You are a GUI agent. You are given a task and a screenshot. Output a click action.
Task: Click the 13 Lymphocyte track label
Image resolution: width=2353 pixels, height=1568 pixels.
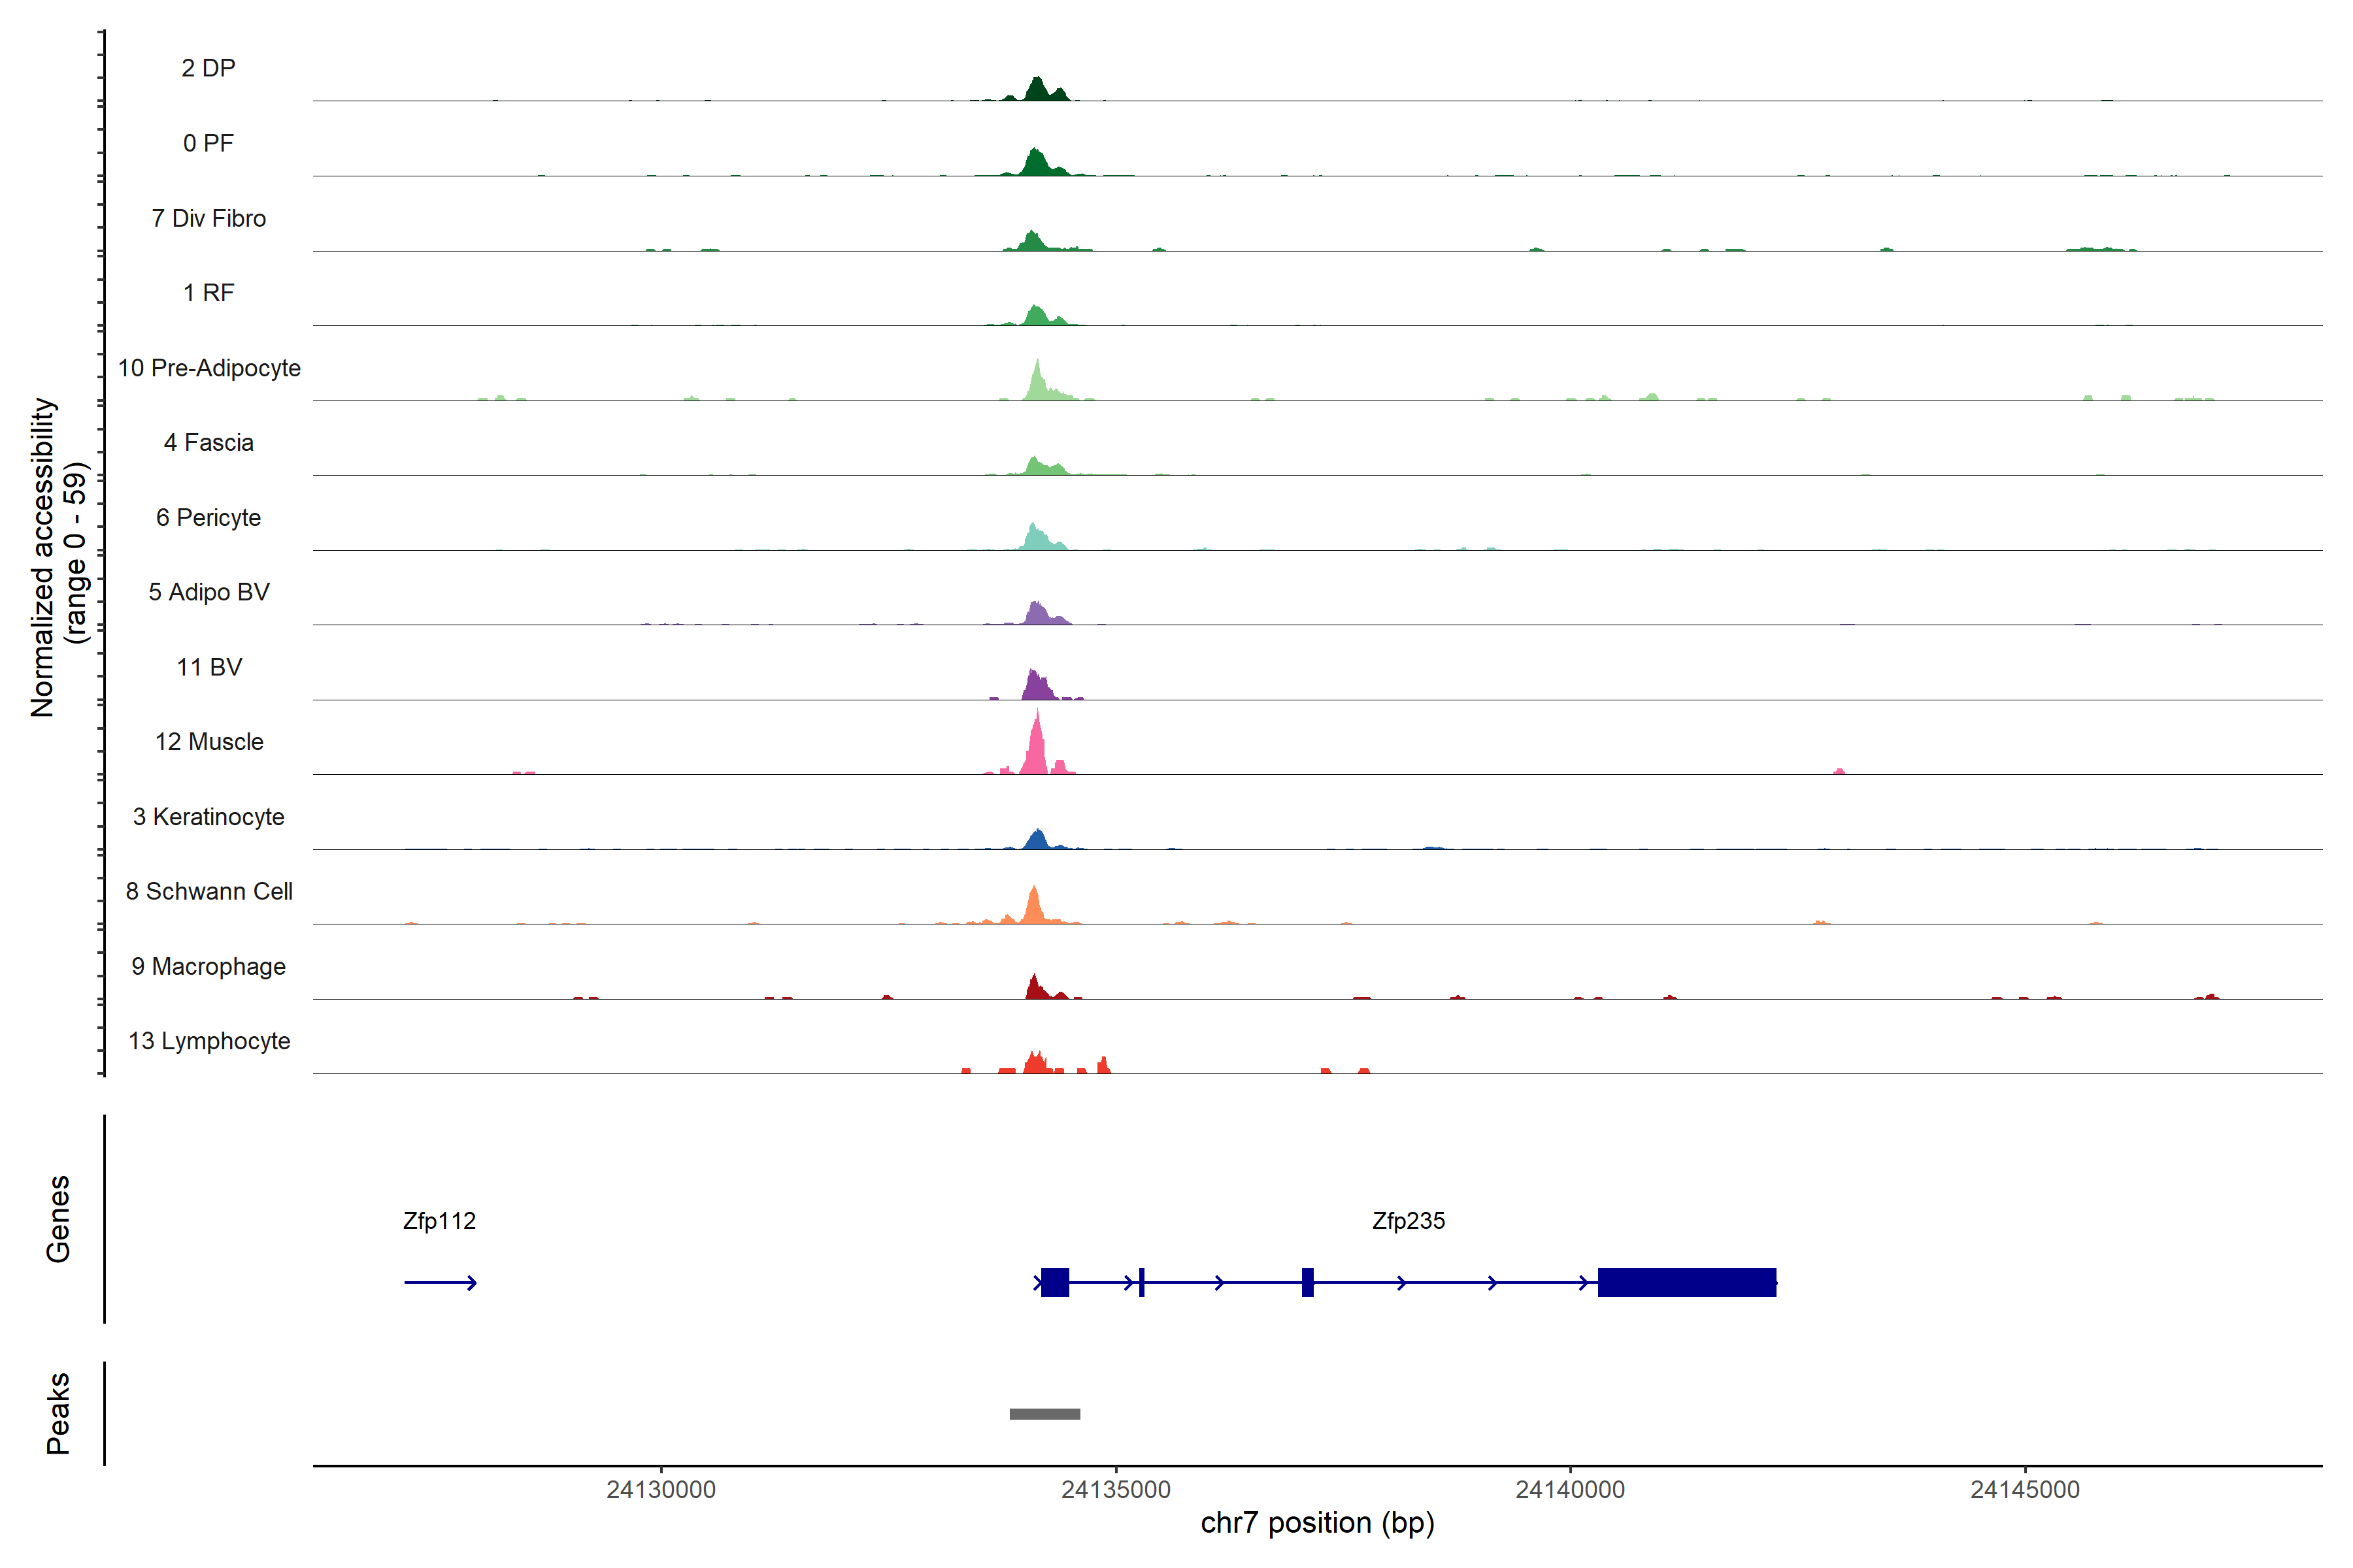pos(209,1041)
